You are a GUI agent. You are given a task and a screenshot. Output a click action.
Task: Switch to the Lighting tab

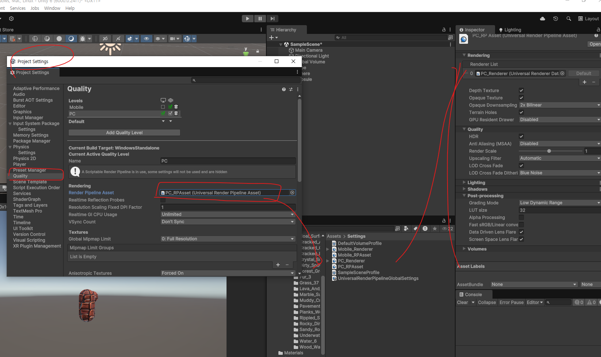coord(510,30)
